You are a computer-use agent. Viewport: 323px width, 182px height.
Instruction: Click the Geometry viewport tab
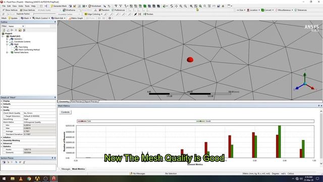click(64, 102)
